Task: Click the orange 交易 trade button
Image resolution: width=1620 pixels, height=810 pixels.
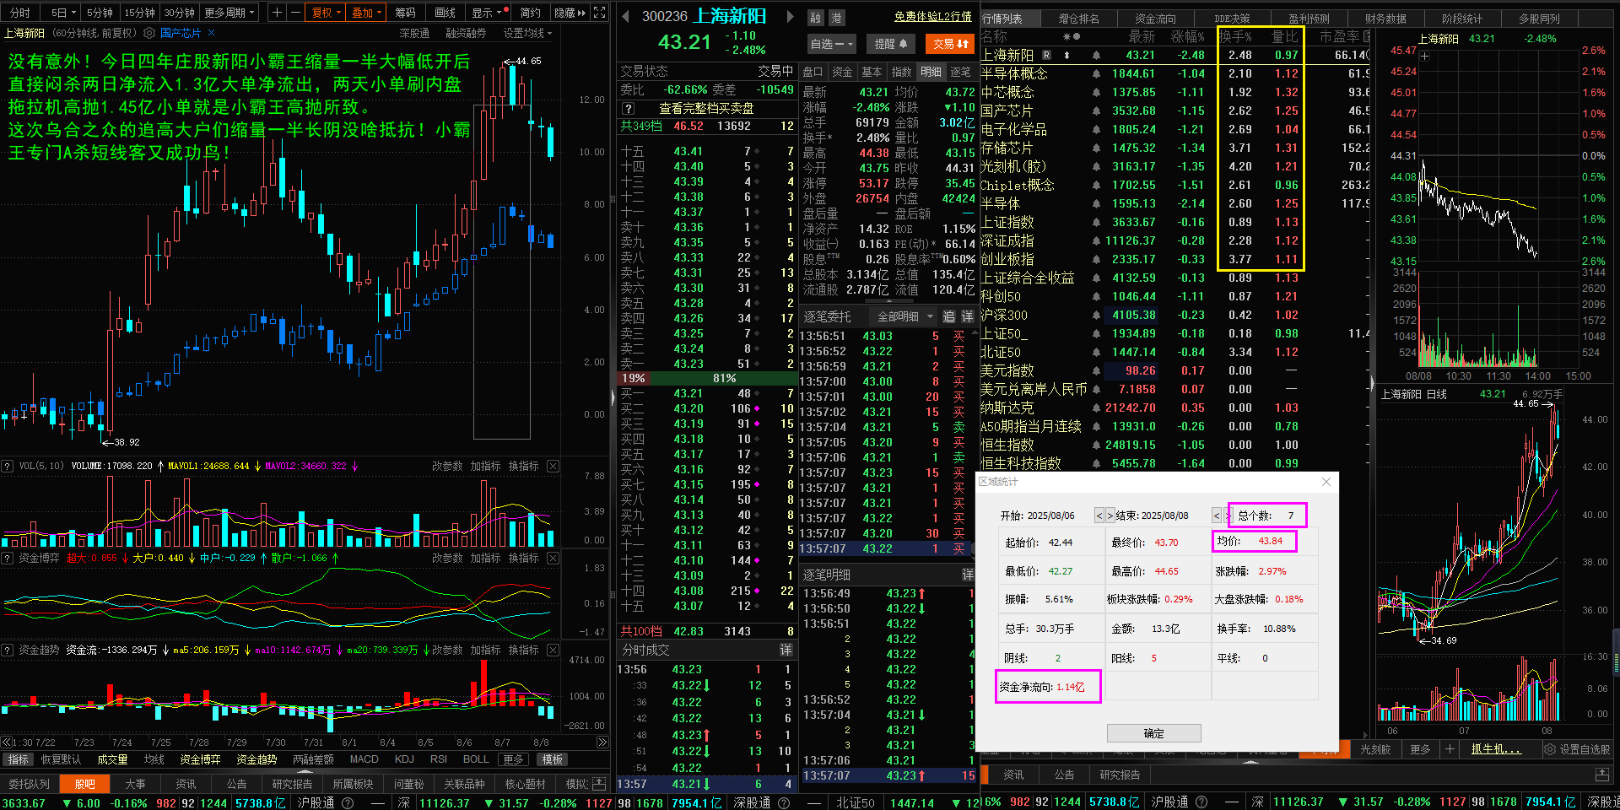Action: pos(949,44)
